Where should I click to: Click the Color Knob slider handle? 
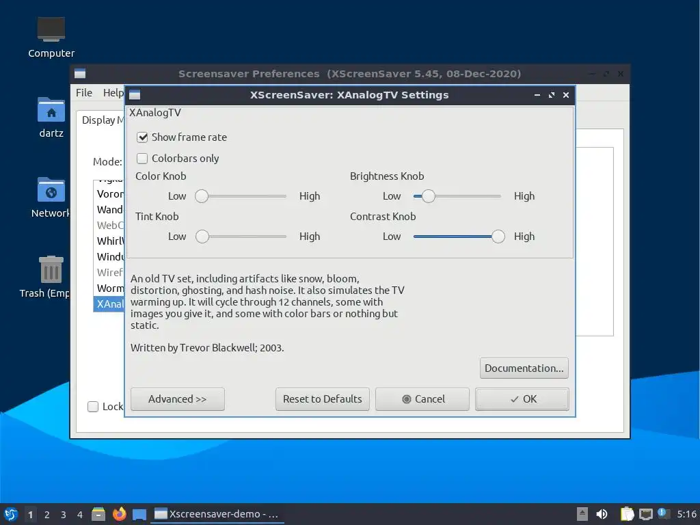[x=202, y=196]
